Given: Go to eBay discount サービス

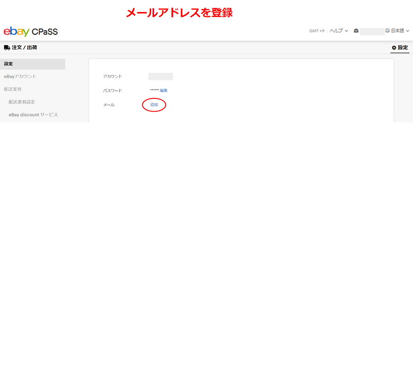Looking at the screenshot, I should (33, 114).
